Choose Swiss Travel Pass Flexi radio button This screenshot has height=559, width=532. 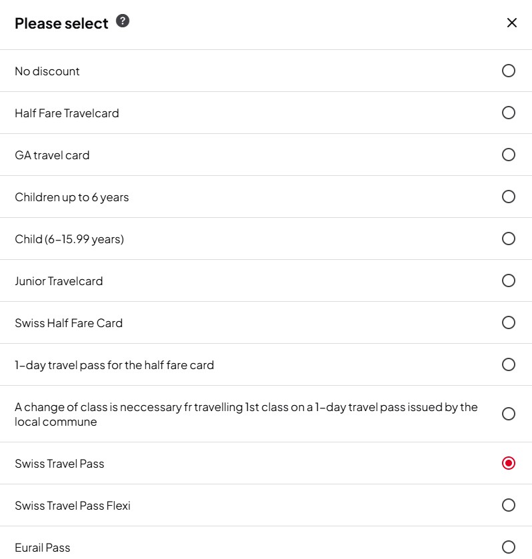pos(508,505)
